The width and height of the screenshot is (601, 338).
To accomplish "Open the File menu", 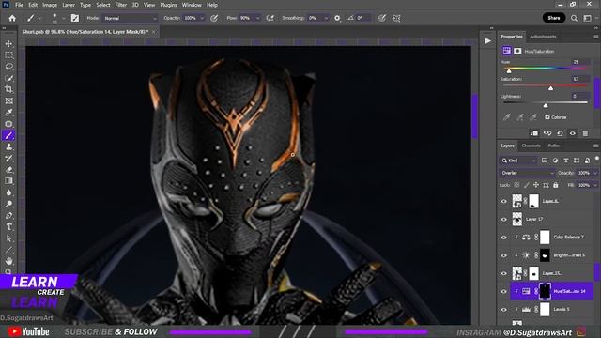I will click(19, 5).
